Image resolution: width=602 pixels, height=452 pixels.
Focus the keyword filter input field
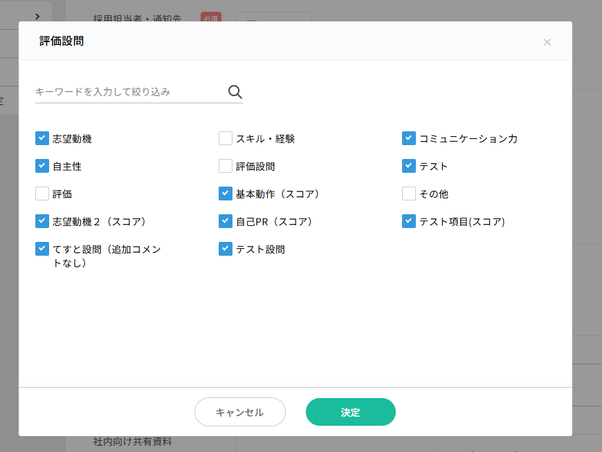tap(128, 92)
